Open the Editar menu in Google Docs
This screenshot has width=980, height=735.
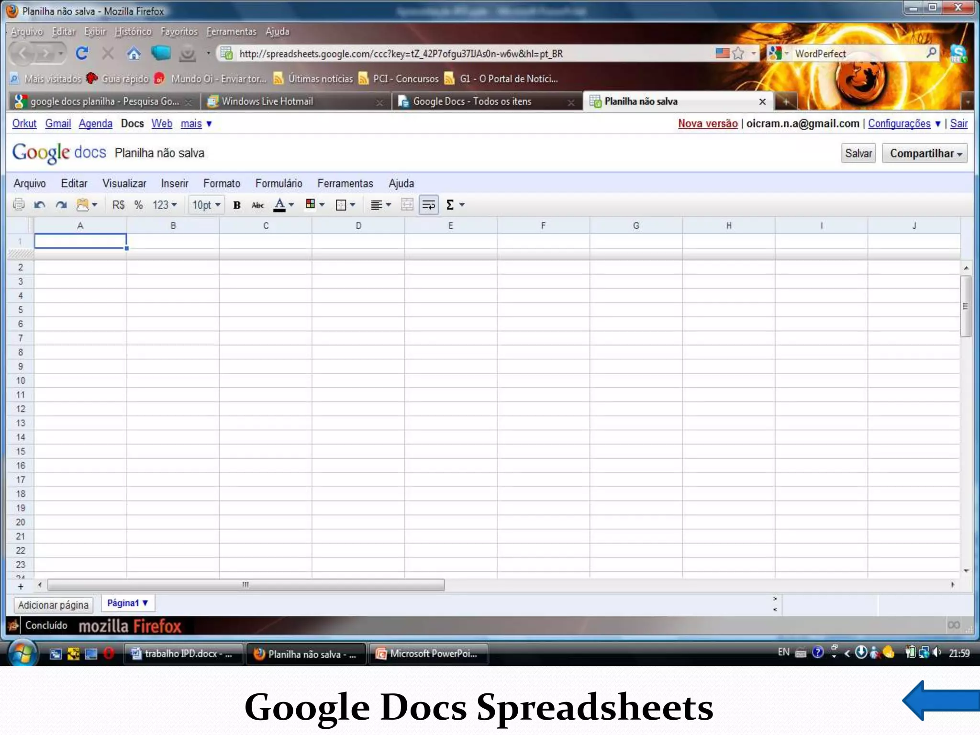click(74, 183)
